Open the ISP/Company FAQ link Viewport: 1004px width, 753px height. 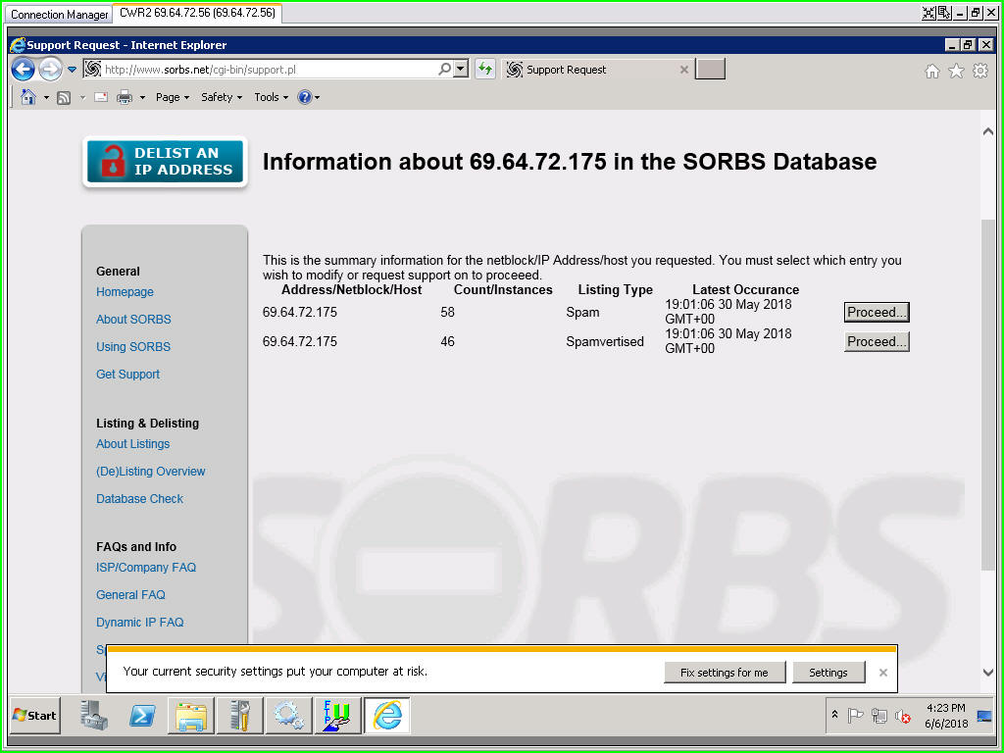146,568
